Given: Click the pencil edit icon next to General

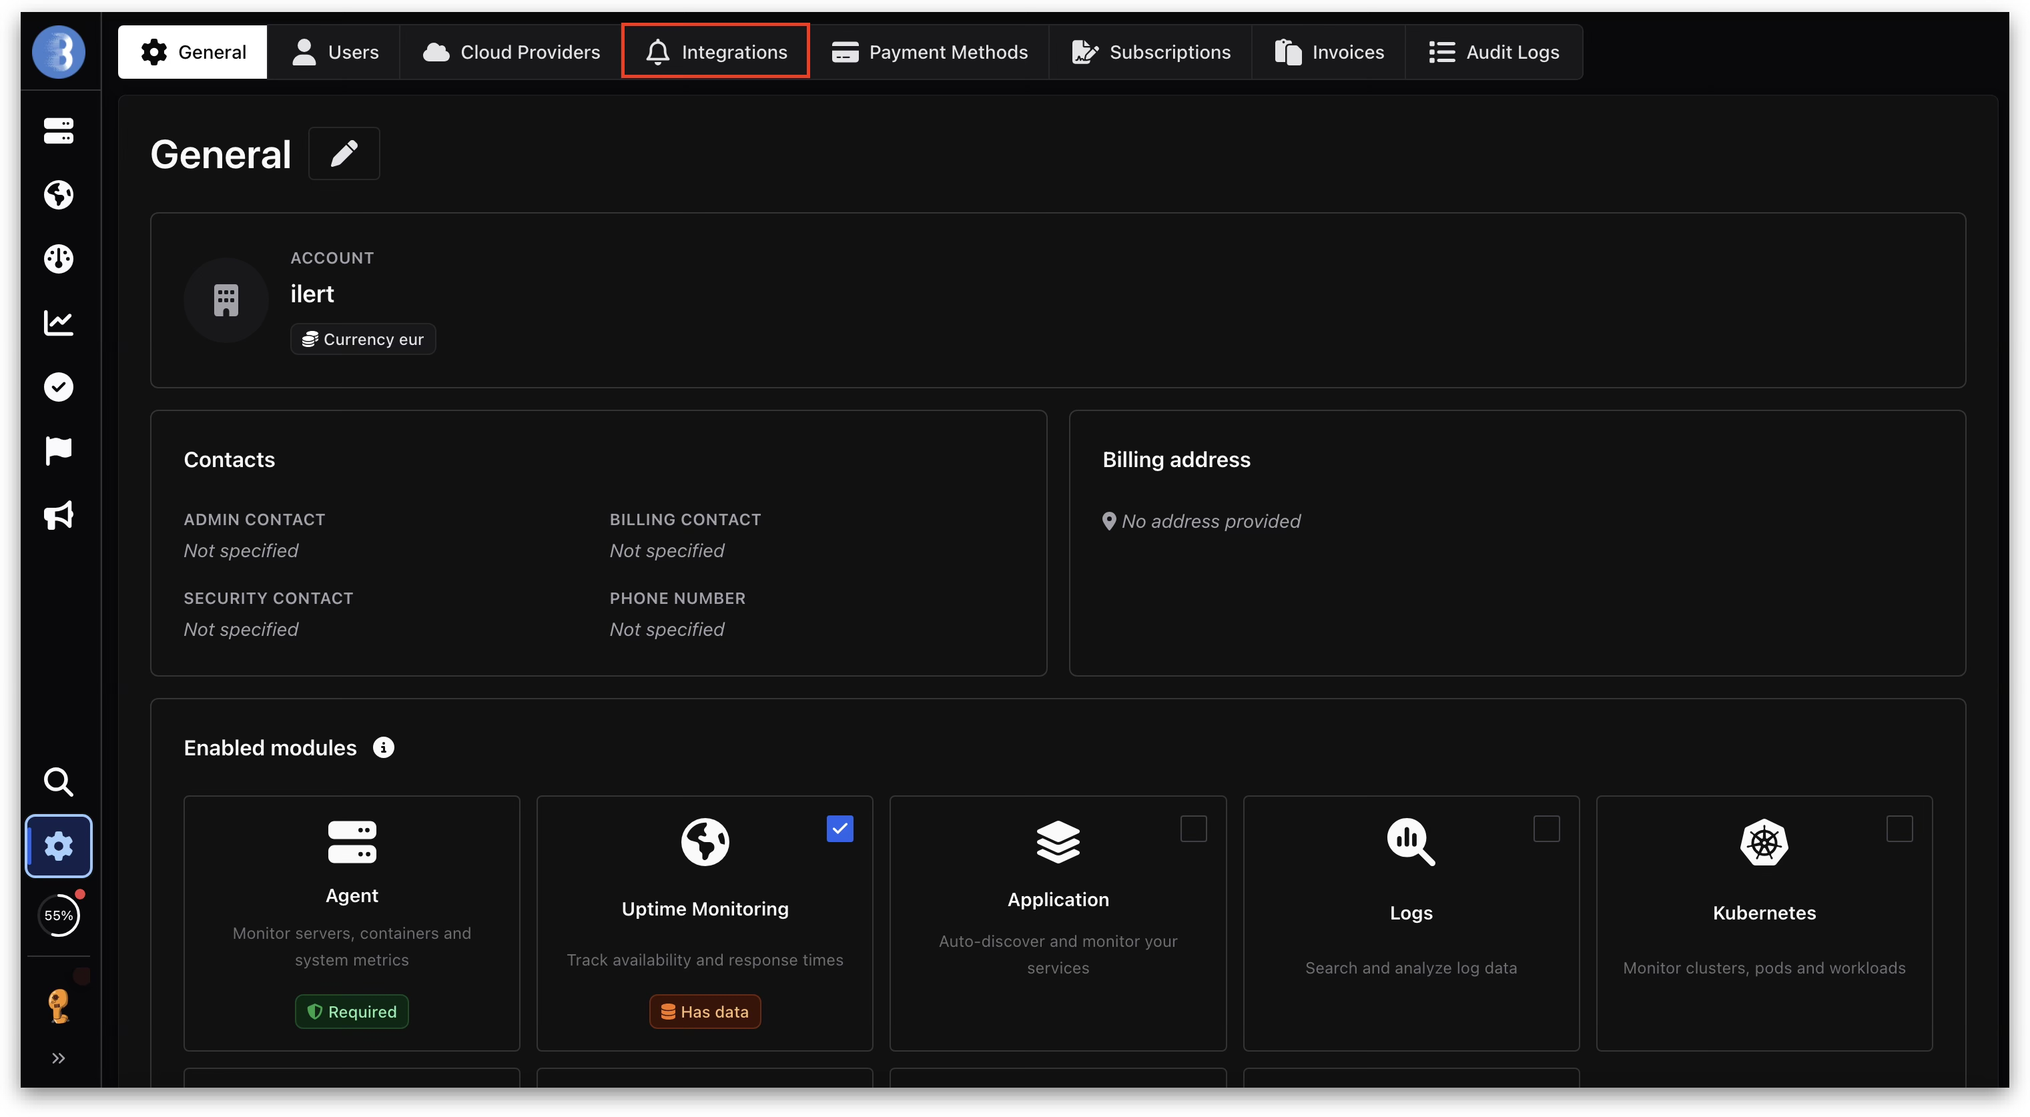Looking at the screenshot, I should 344,153.
